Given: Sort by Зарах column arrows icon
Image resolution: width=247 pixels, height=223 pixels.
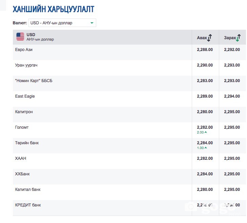Looking at the screenshot, I should tap(238, 38).
